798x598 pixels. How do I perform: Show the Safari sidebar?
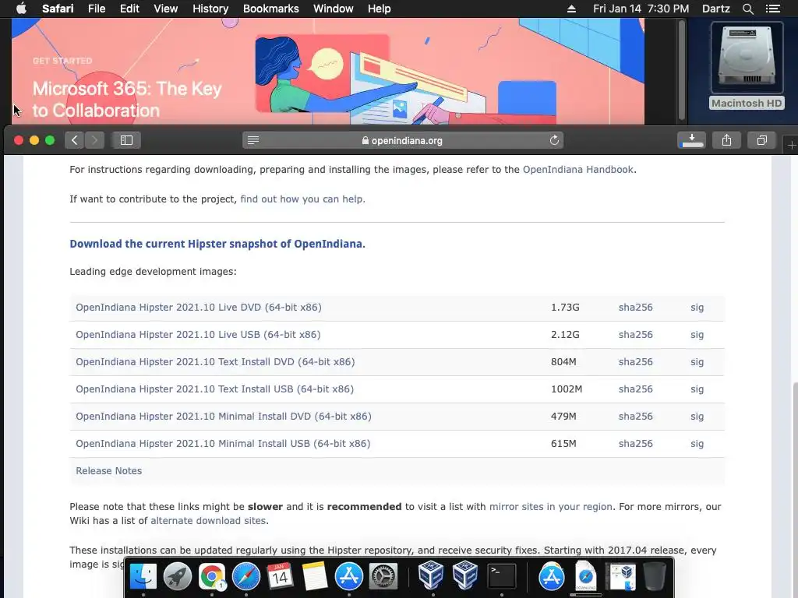(126, 140)
